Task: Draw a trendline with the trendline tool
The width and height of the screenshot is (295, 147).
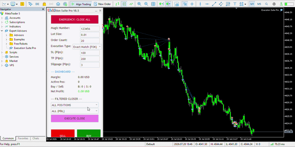Action: click(x=214, y=4)
